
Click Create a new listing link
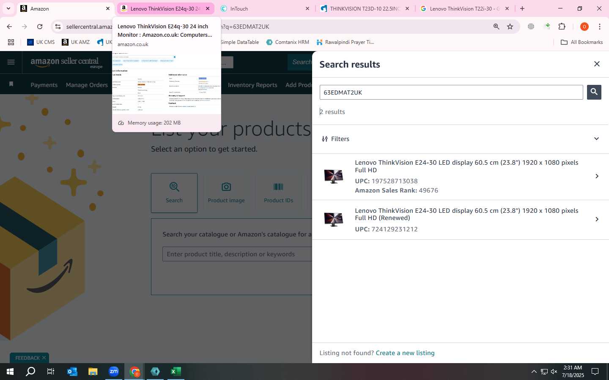[x=405, y=353]
